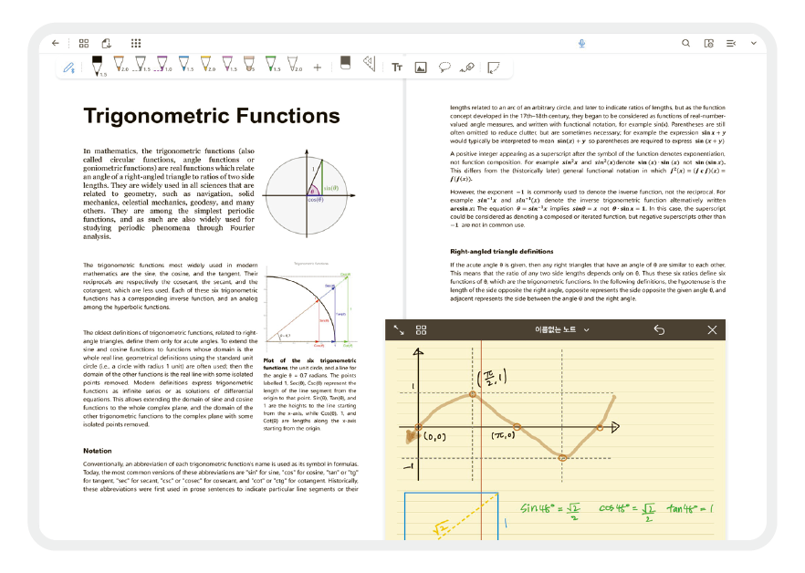Select the black 1.5 pen
The height and width of the screenshot is (573, 805).
tap(98, 66)
